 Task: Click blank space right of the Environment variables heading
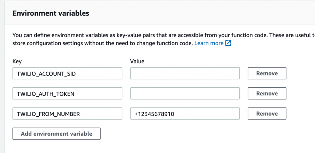pos(200,13)
